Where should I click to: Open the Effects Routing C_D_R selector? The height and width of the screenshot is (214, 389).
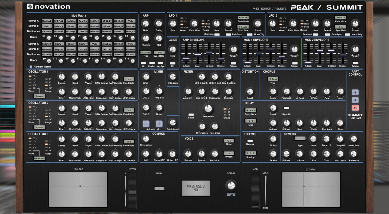coord(250,153)
